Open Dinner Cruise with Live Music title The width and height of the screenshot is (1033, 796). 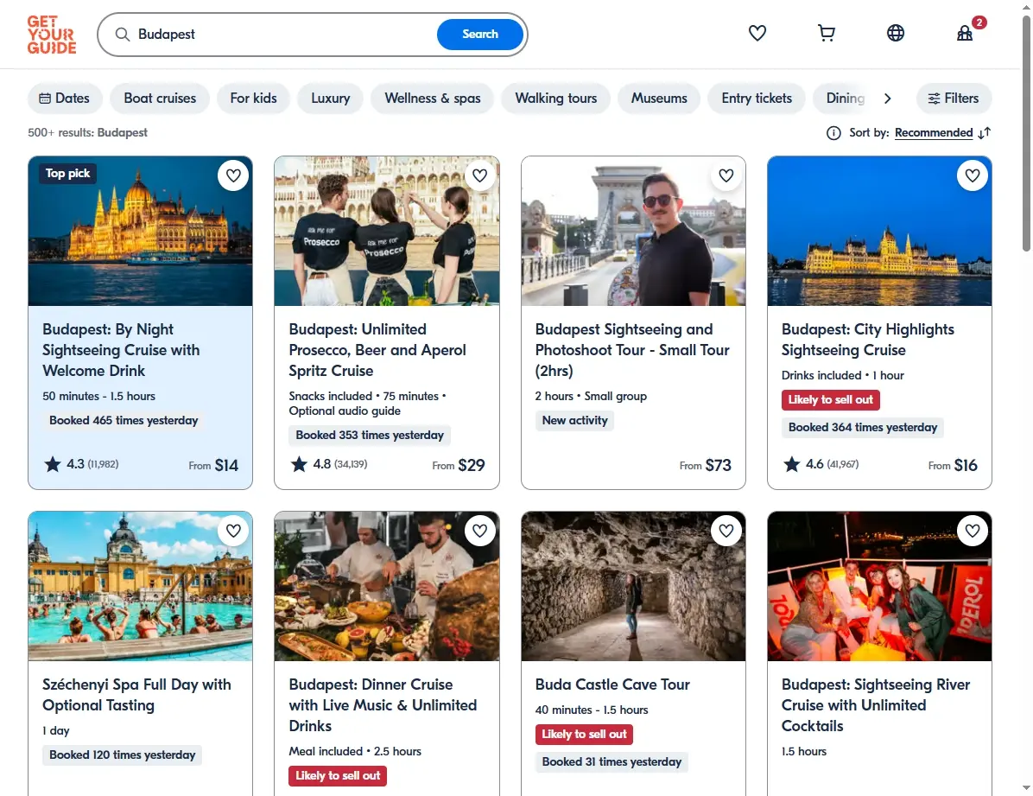[383, 705]
